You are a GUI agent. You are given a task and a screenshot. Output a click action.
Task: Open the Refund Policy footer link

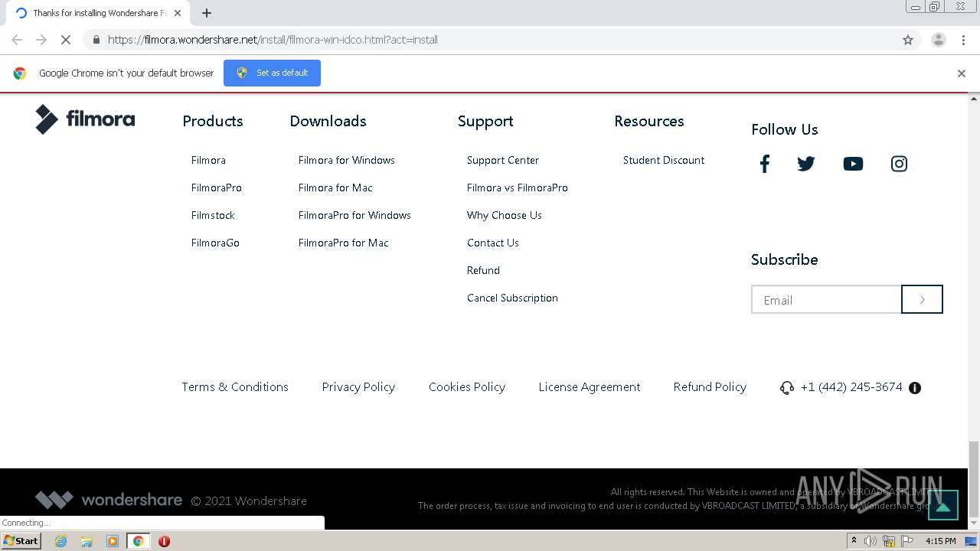tap(710, 387)
